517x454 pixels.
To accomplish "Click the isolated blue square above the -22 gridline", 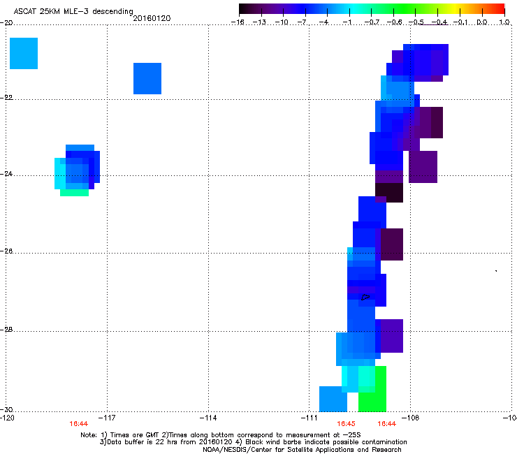I will tap(147, 78).
